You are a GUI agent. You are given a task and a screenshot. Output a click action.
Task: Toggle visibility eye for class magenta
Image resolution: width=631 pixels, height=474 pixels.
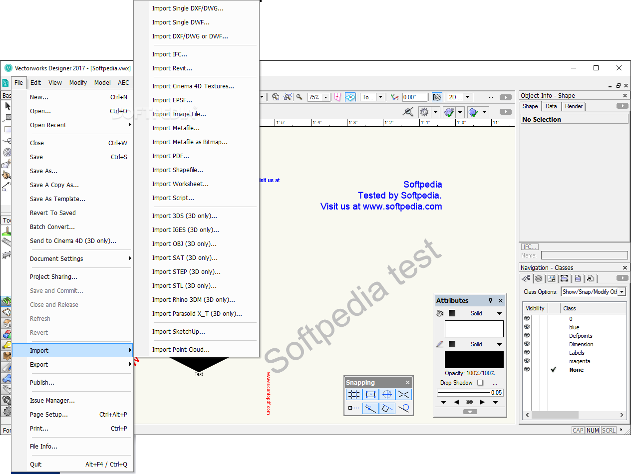[527, 361]
